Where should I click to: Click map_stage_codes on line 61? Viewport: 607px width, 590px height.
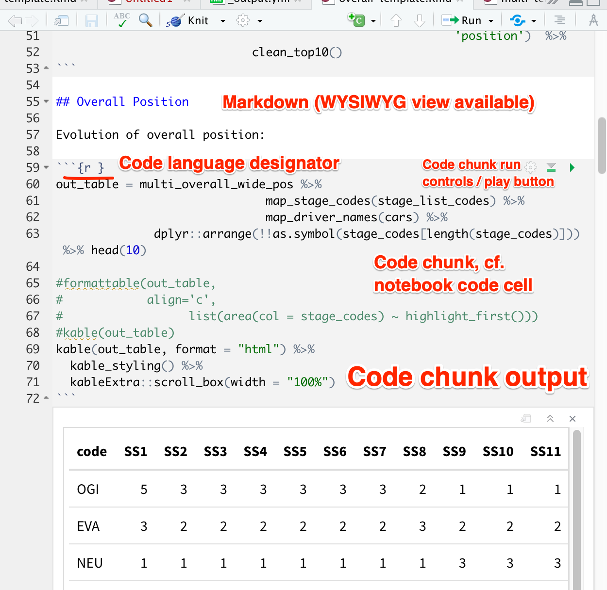[318, 200]
